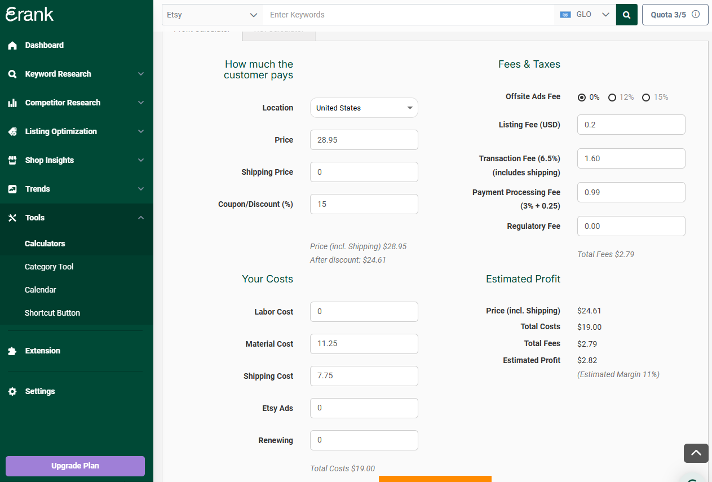Image resolution: width=712 pixels, height=482 pixels.
Task: Expand the GLO country selector
Action: point(585,14)
